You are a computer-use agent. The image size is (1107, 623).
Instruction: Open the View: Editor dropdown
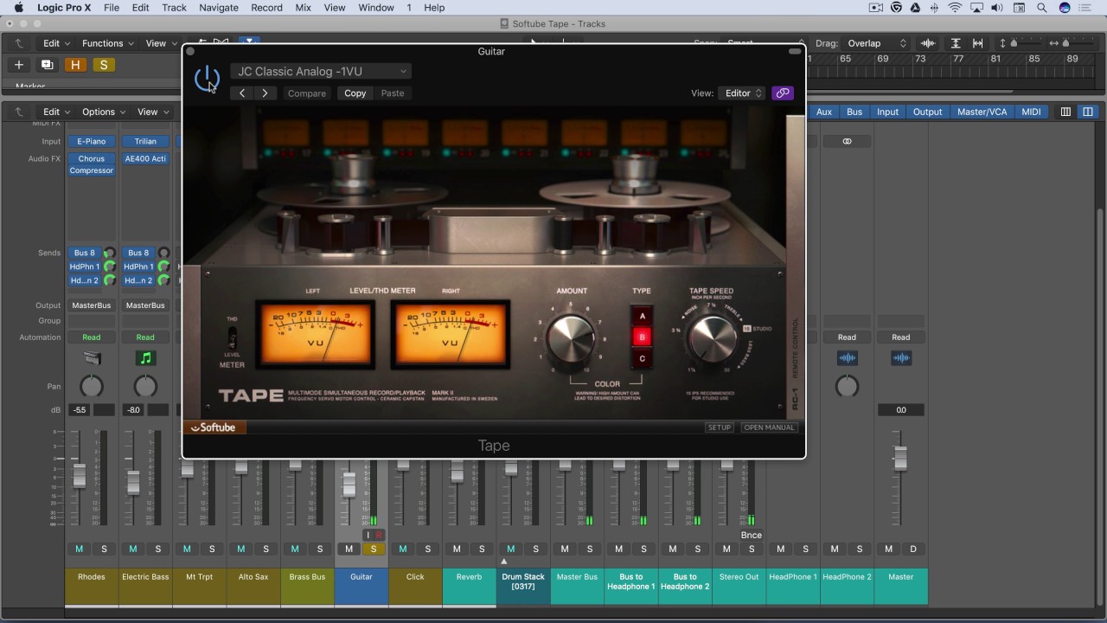tap(743, 93)
